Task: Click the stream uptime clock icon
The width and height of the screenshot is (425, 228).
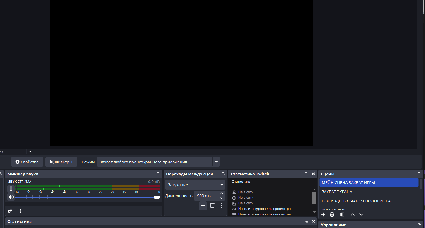Action: pyautogui.click(x=234, y=198)
